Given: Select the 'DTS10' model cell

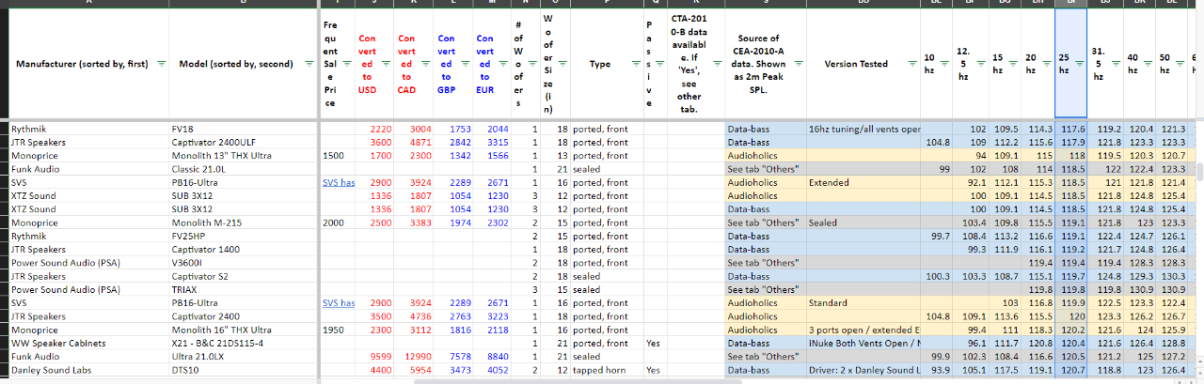Looking at the screenshot, I should point(244,371).
